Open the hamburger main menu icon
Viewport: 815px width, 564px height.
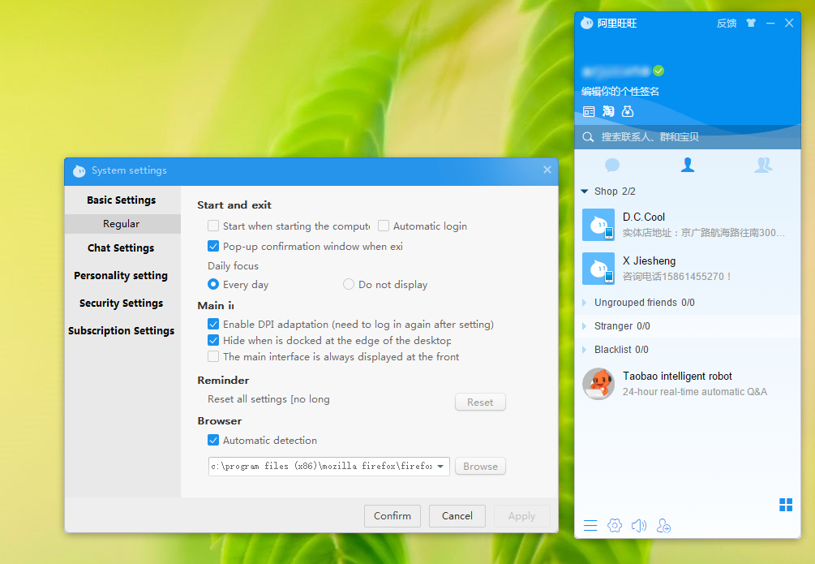(590, 526)
